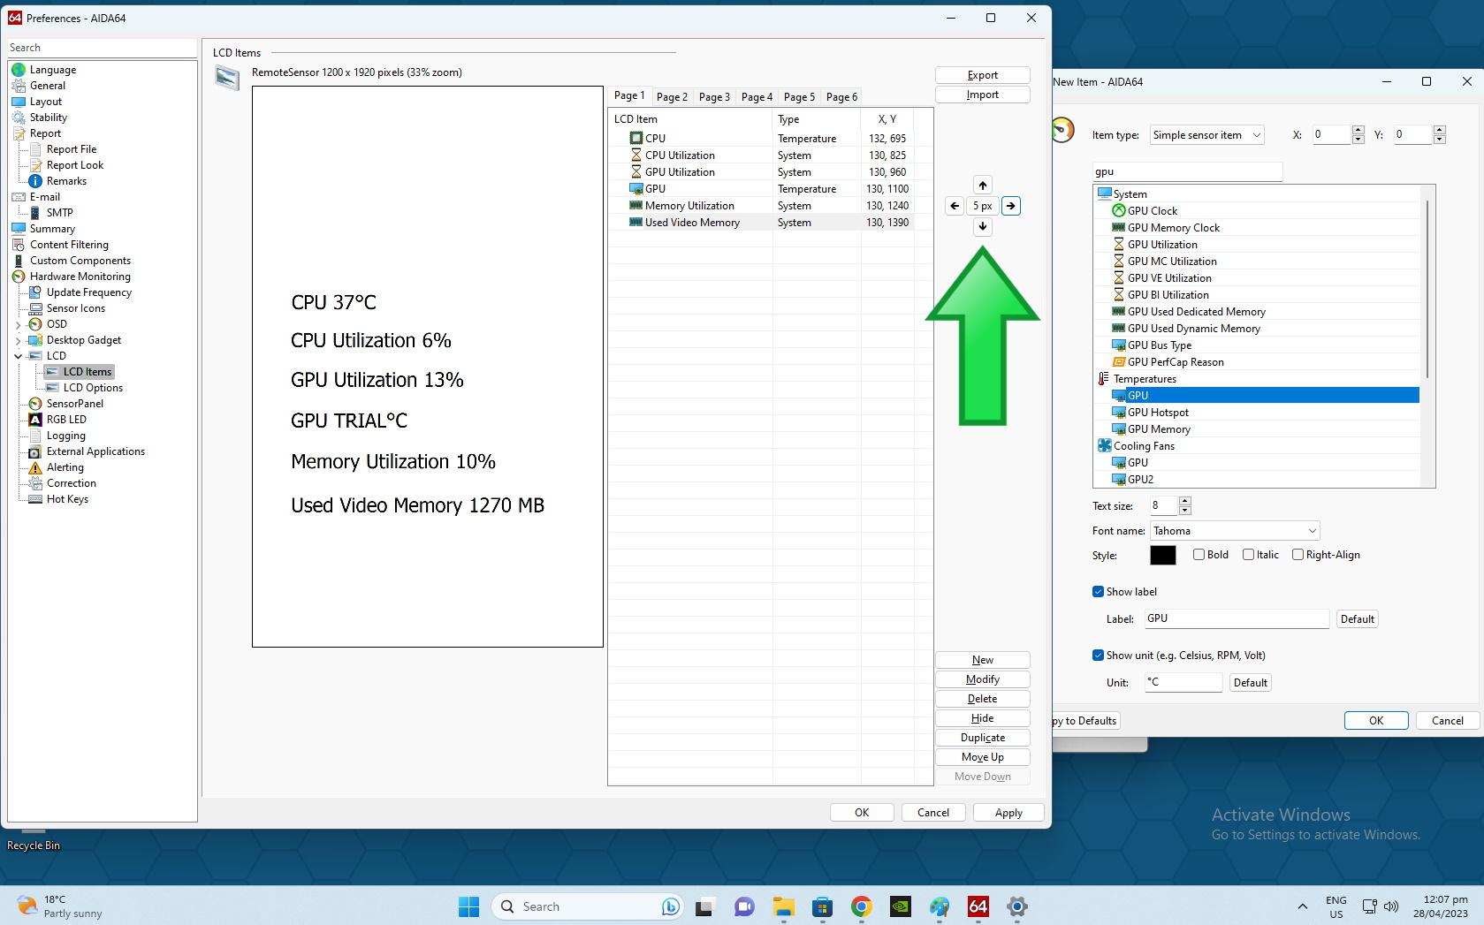Show hidden tray icons chevron
The width and height of the screenshot is (1484, 925).
tap(1302, 906)
